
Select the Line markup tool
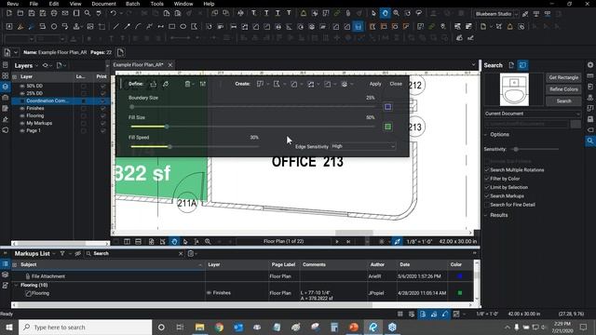[115, 27]
